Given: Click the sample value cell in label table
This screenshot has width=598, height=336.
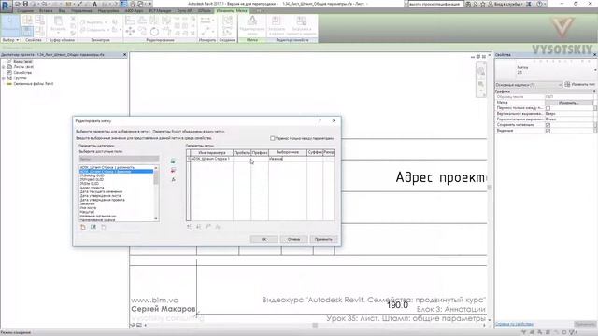Looking at the screenshot, I should pos(288,159).
